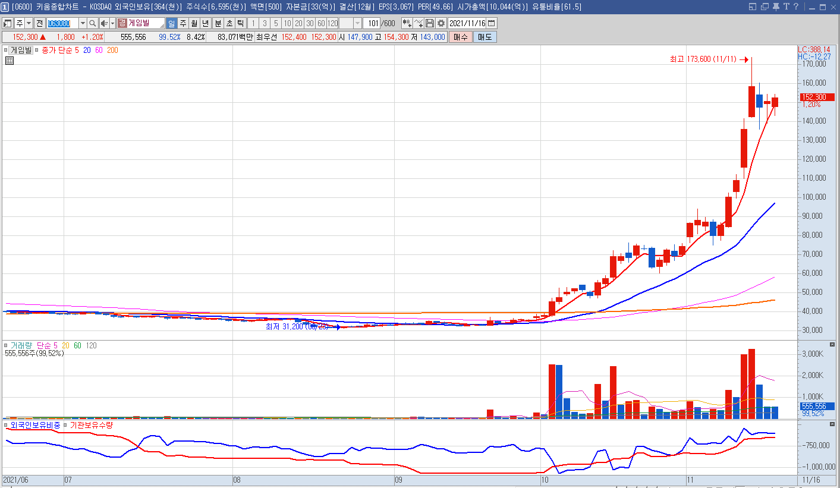Choose interval 30 button
Image resolution: width=840 pixels, height=488 pixels.
[x=310, y=23]
